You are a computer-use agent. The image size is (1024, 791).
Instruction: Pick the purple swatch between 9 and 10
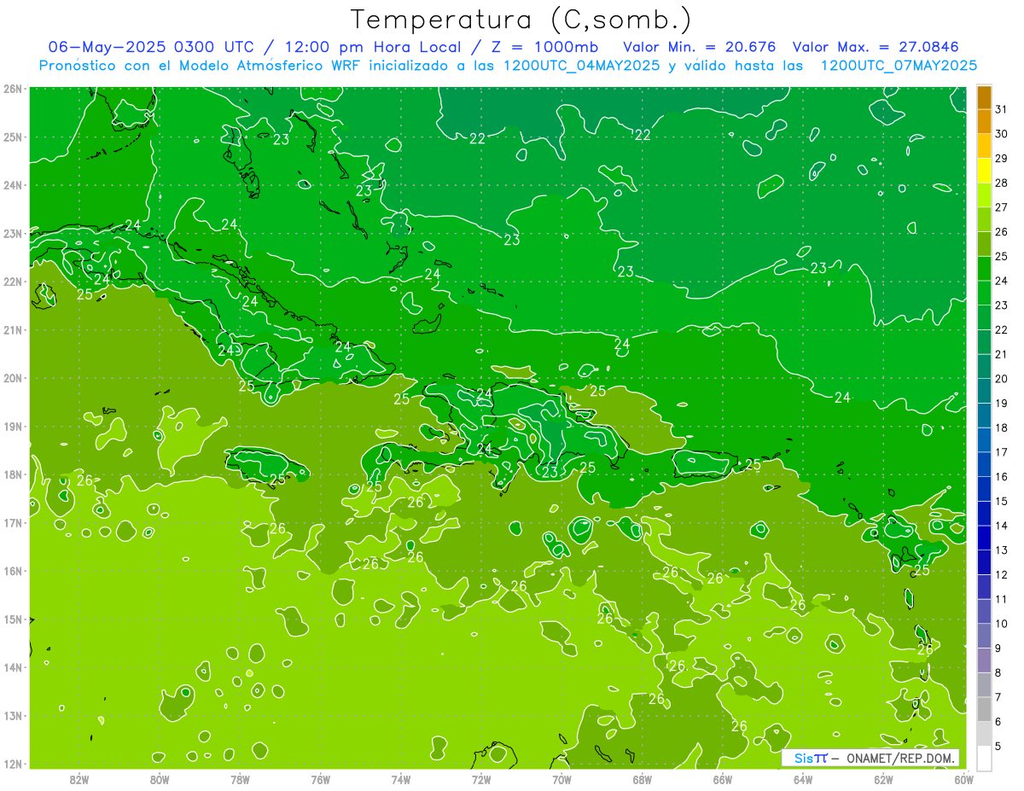[984, 637]
